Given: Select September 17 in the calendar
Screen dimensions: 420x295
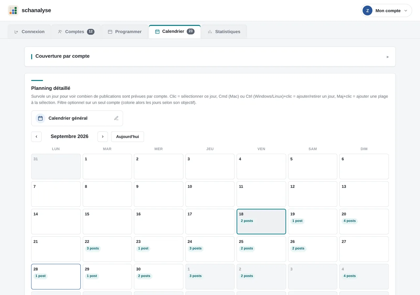Looking at the screenshot, I should coord(210,222).
